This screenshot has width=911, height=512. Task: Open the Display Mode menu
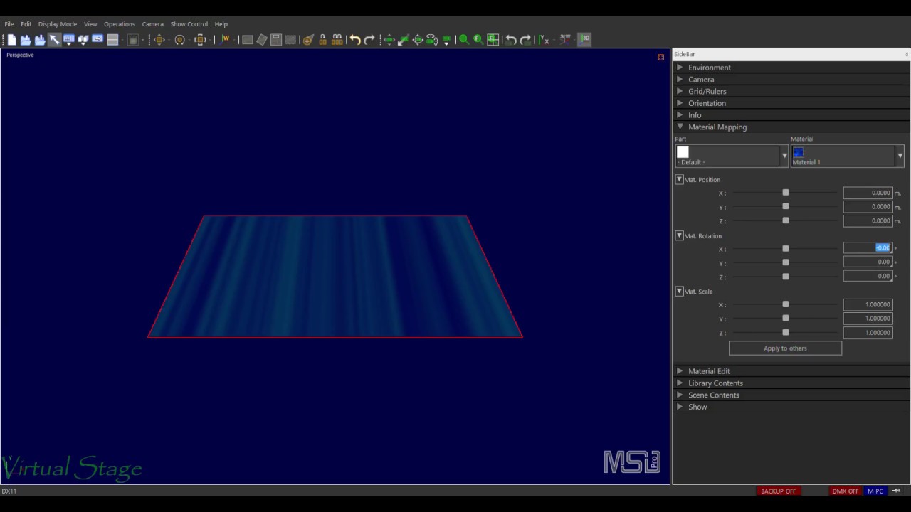(58, 24)
